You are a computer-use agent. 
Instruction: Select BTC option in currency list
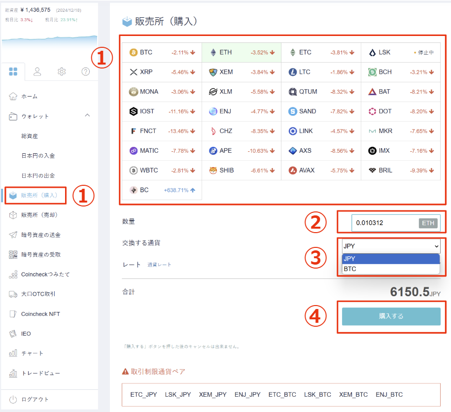coord(391,269)
